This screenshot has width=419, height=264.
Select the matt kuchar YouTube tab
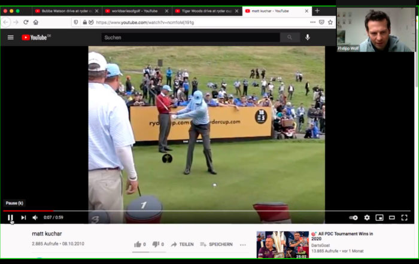pos(277,11)
